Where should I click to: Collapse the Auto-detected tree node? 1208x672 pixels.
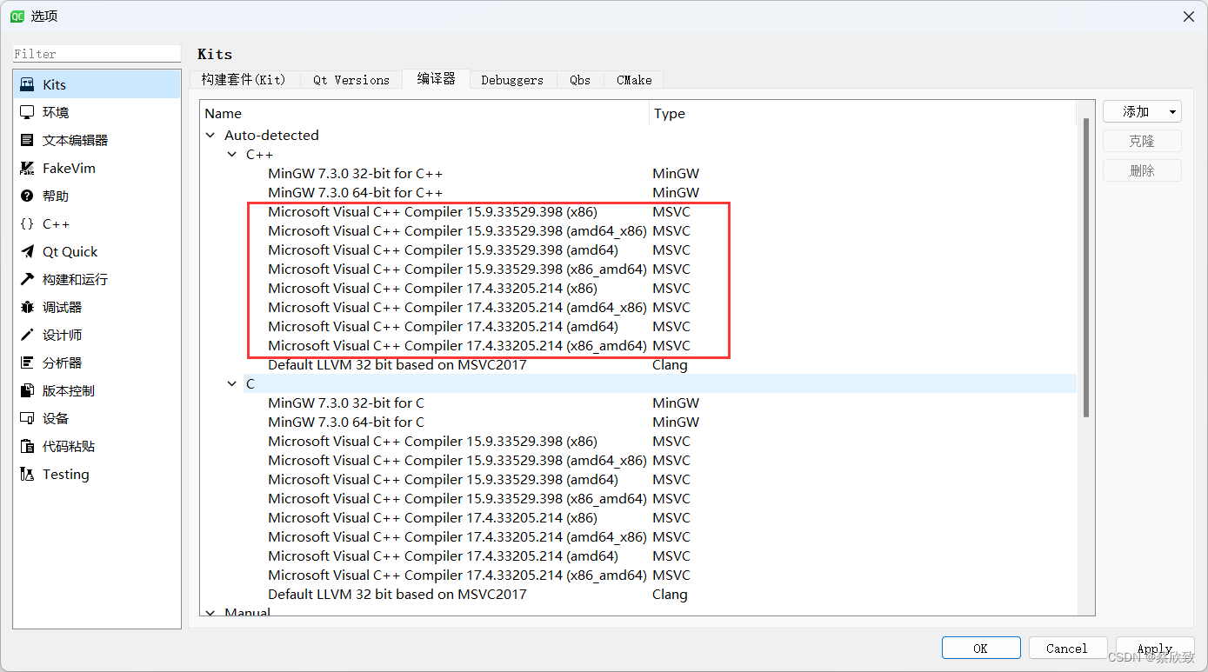210,136
